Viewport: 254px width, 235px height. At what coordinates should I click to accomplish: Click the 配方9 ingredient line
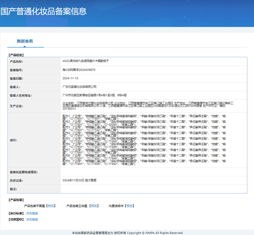(x=144, y=163)
